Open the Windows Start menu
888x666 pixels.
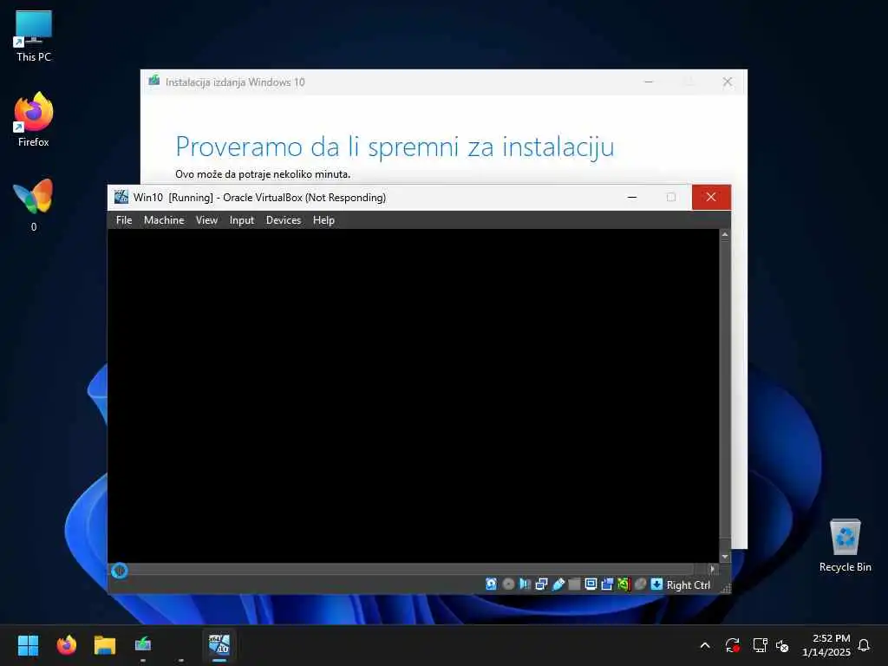[x=28, y=645]
